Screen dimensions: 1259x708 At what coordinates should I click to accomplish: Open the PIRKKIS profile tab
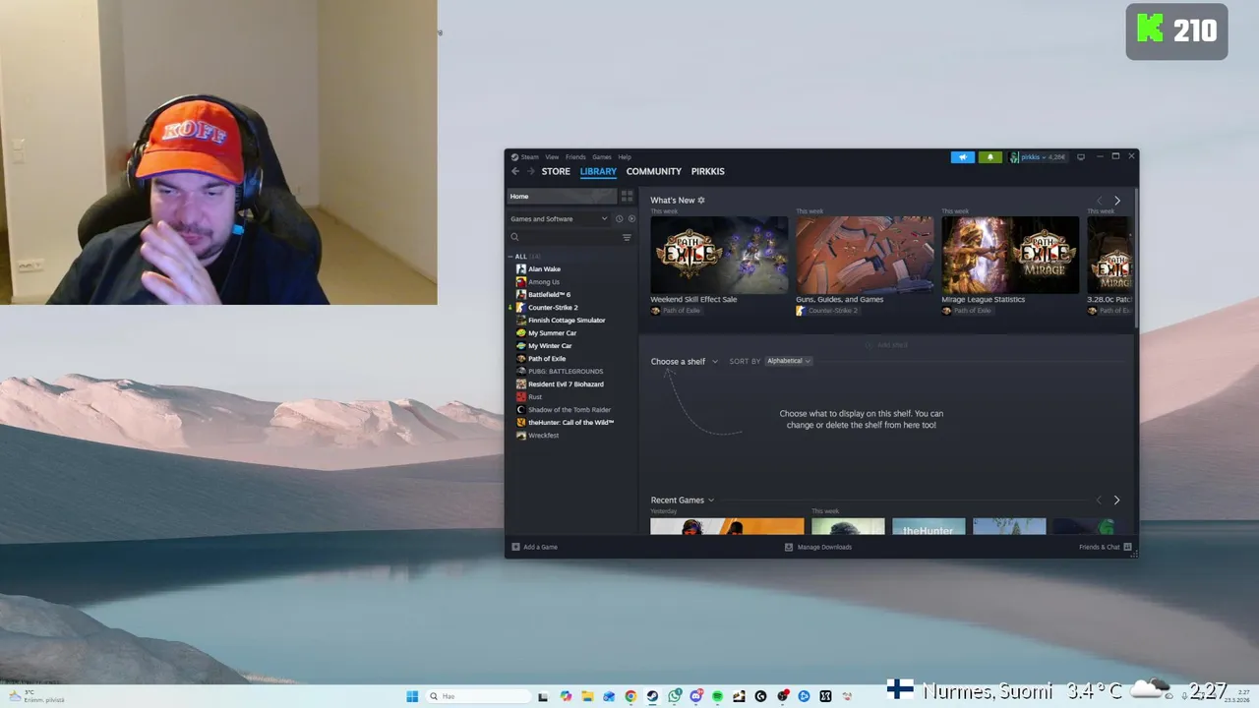(x=707, y=171)
